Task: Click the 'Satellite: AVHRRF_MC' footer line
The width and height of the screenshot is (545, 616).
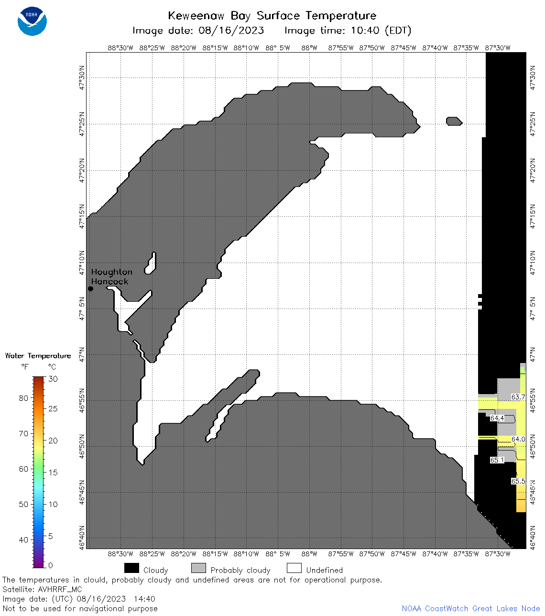Action: point(42,589)
